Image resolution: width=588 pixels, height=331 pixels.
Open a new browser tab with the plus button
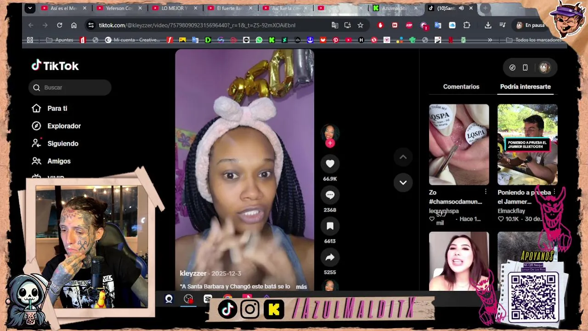[x=485, y=8]
